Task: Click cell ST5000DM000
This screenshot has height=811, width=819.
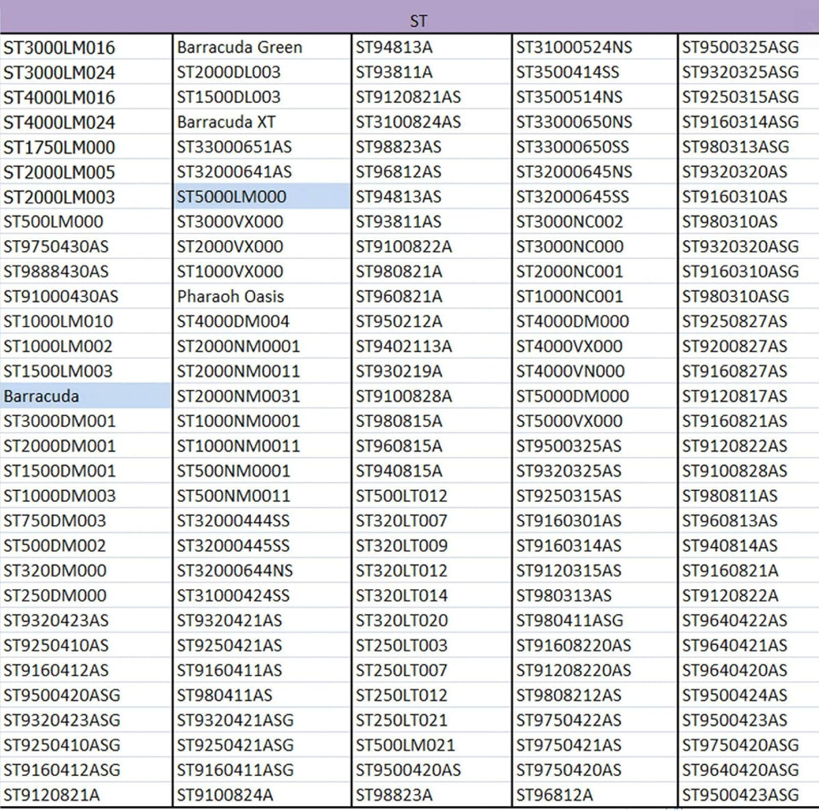Action: pyautogui.click(x=594, y=396)
